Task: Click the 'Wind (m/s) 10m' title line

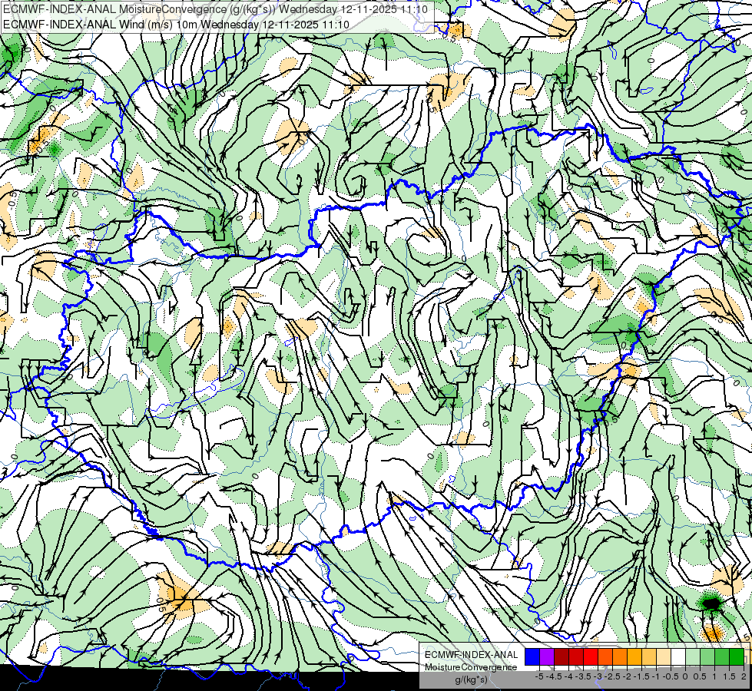Action: coord(176,25)
